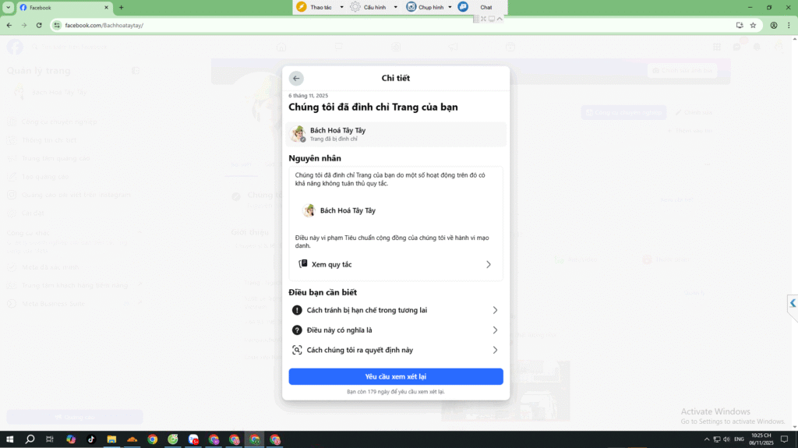The height and width of the screenshot is (448, 798).
Task: Expand Cách chúng tôi ra quyết định này
Action: tap(395, 351)
